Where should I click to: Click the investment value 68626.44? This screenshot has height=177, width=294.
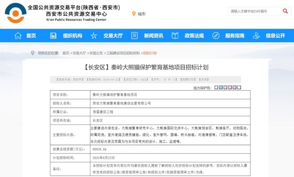point(99,149)
